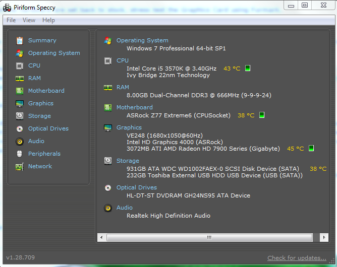Click the Graphics heading link in summary
Viewport: 337px width, 267px height.
(x=129, y=127)
